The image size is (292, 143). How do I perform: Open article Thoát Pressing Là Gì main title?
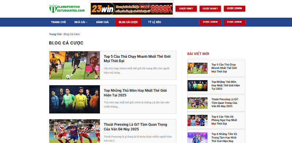point(135,127)
